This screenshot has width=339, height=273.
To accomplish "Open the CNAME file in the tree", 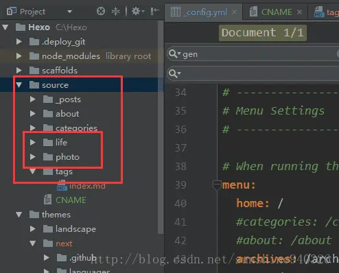I will [71, 200].
